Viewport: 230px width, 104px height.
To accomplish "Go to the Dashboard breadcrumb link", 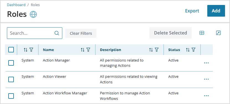I will click(x=16, y=5).
